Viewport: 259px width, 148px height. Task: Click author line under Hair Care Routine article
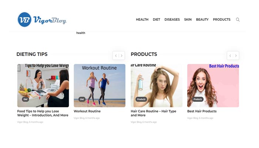pyautogui.click(x=144, y=122)
